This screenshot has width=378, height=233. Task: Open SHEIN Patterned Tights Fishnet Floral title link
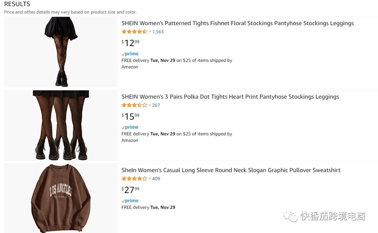(237, 23)
